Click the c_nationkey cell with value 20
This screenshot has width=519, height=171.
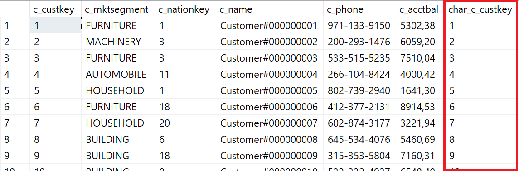(185, 123)
